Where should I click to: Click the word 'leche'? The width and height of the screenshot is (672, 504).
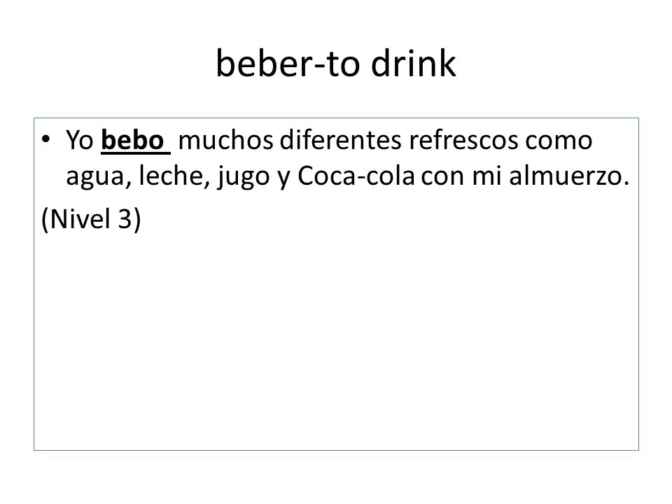coord(172,176)
